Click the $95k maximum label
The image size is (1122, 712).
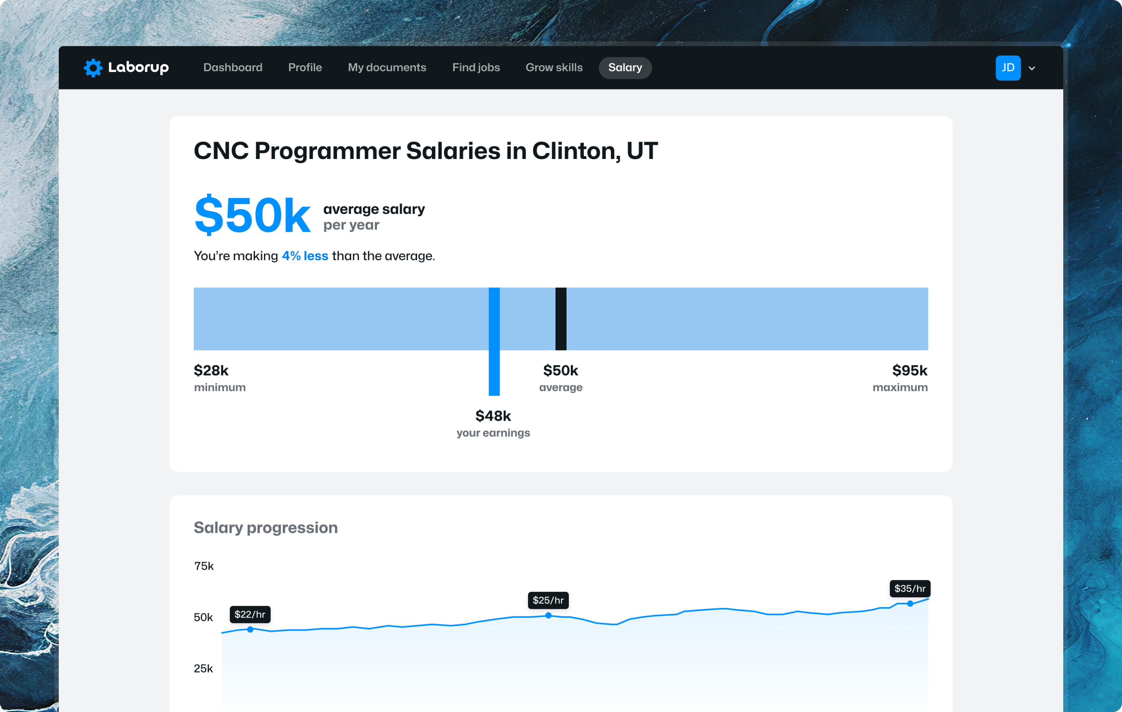910,371
